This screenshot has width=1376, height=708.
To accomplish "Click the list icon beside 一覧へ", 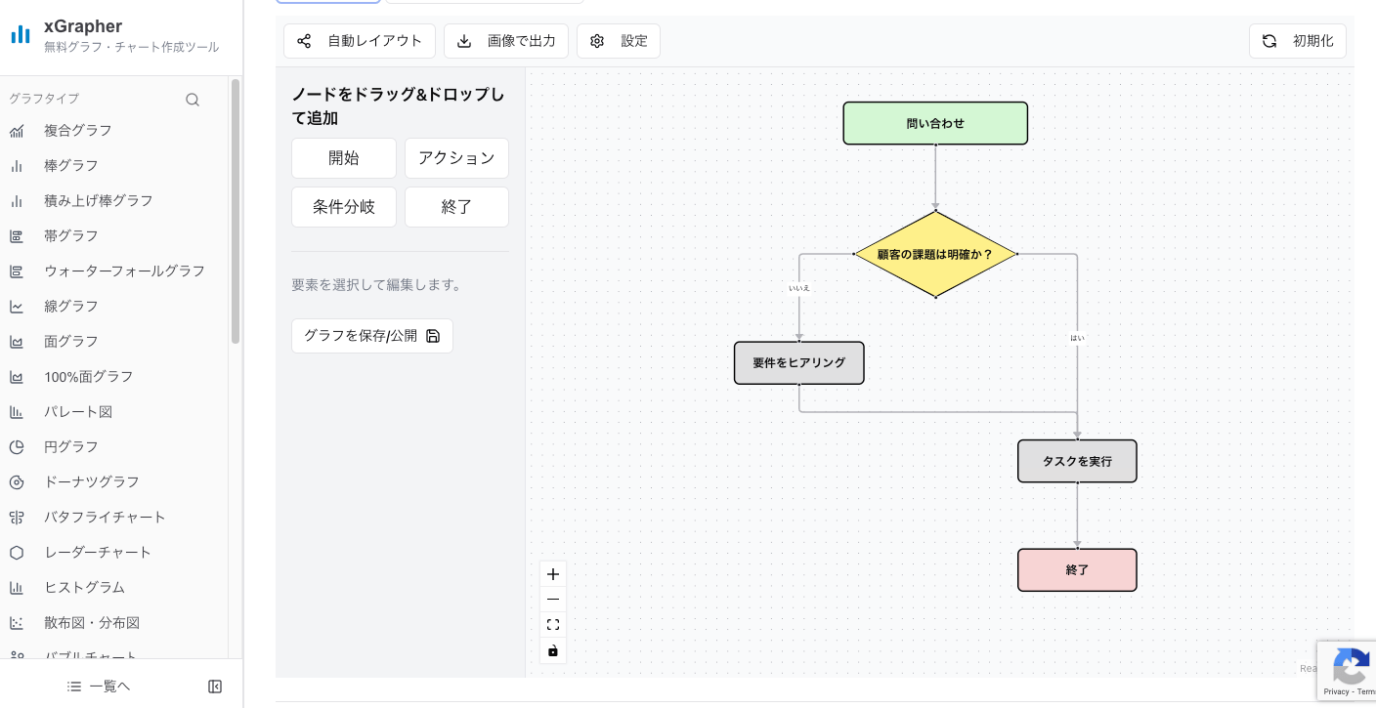I will pyautogui.click(x=74, y=686).
